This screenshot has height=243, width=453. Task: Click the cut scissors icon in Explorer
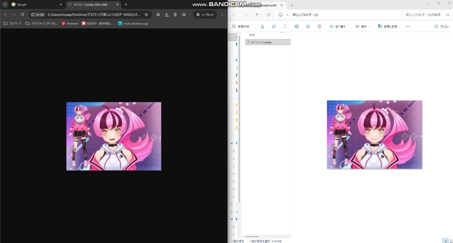click(262, 27)
